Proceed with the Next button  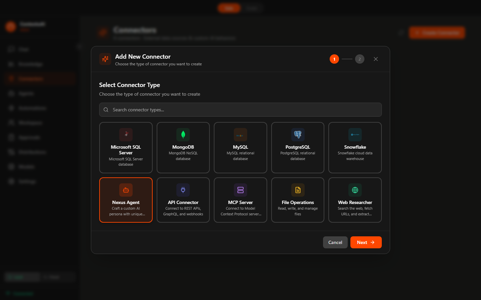tap(366, 242)
